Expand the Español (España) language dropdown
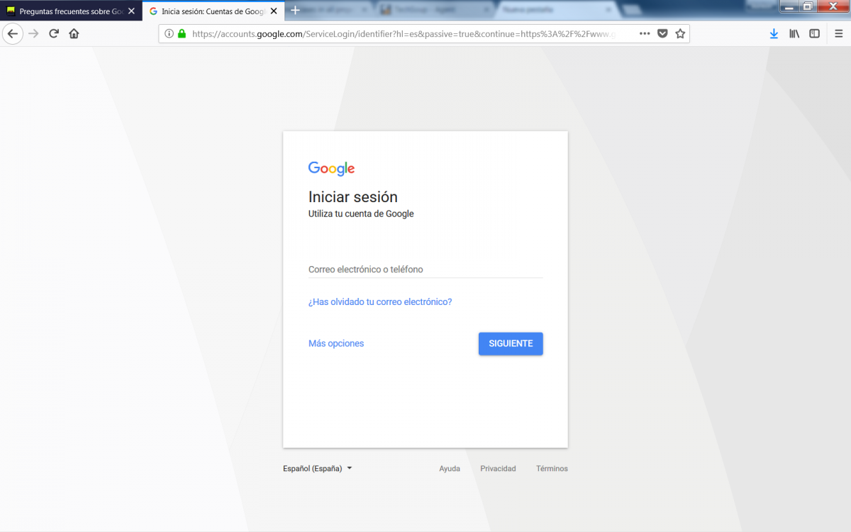 [x=318, y=468]
